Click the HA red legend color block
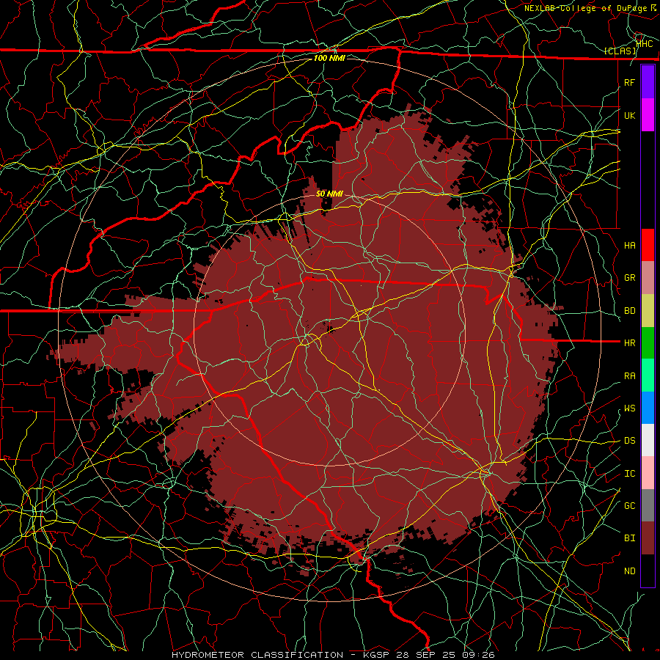This screenshot has width=660, height=660. coord(648,245)
